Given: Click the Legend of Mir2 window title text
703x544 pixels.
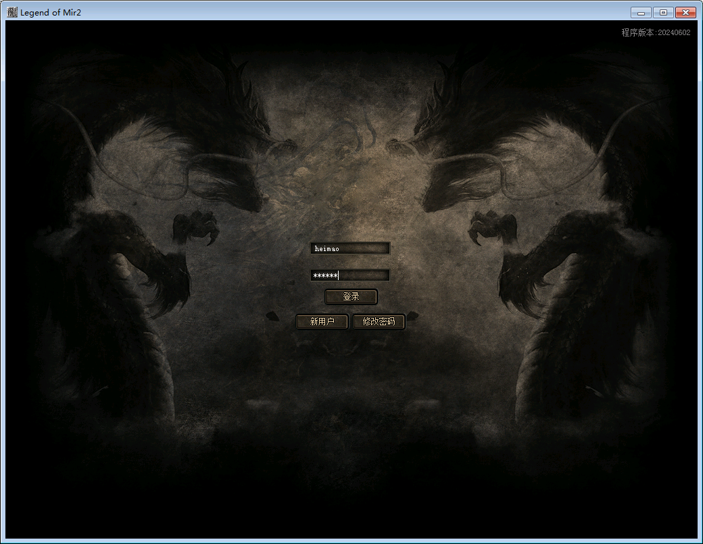Looking at the screenshot, I should point(51,12).
